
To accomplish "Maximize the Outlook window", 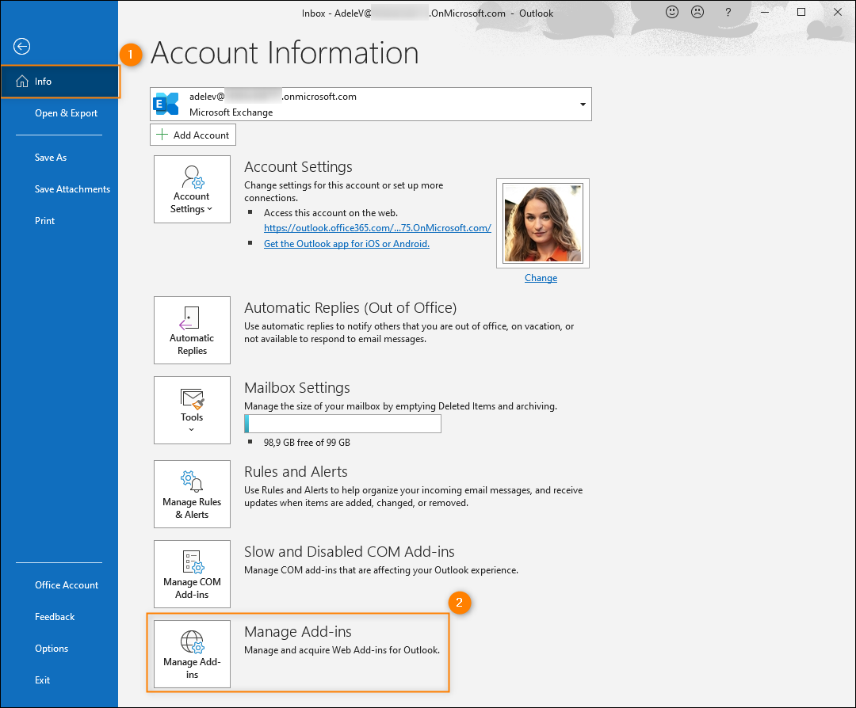I will (801, 12).
